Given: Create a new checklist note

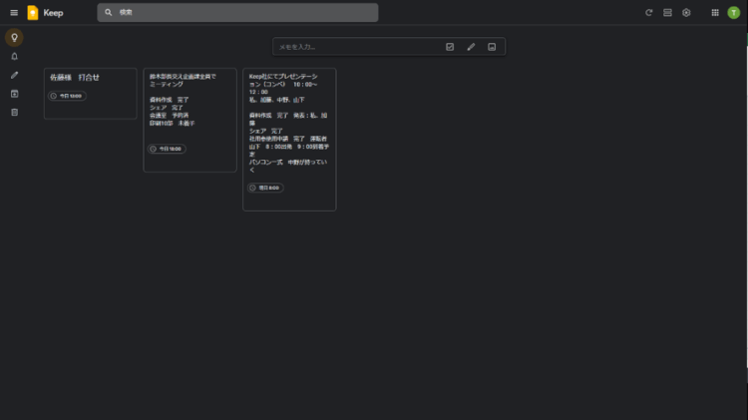Looking at the screenshot, I should (x=450, y=47).
